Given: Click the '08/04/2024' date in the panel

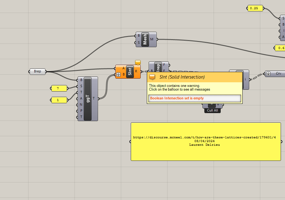Looking at the screenshot, I should coord(204,141).
